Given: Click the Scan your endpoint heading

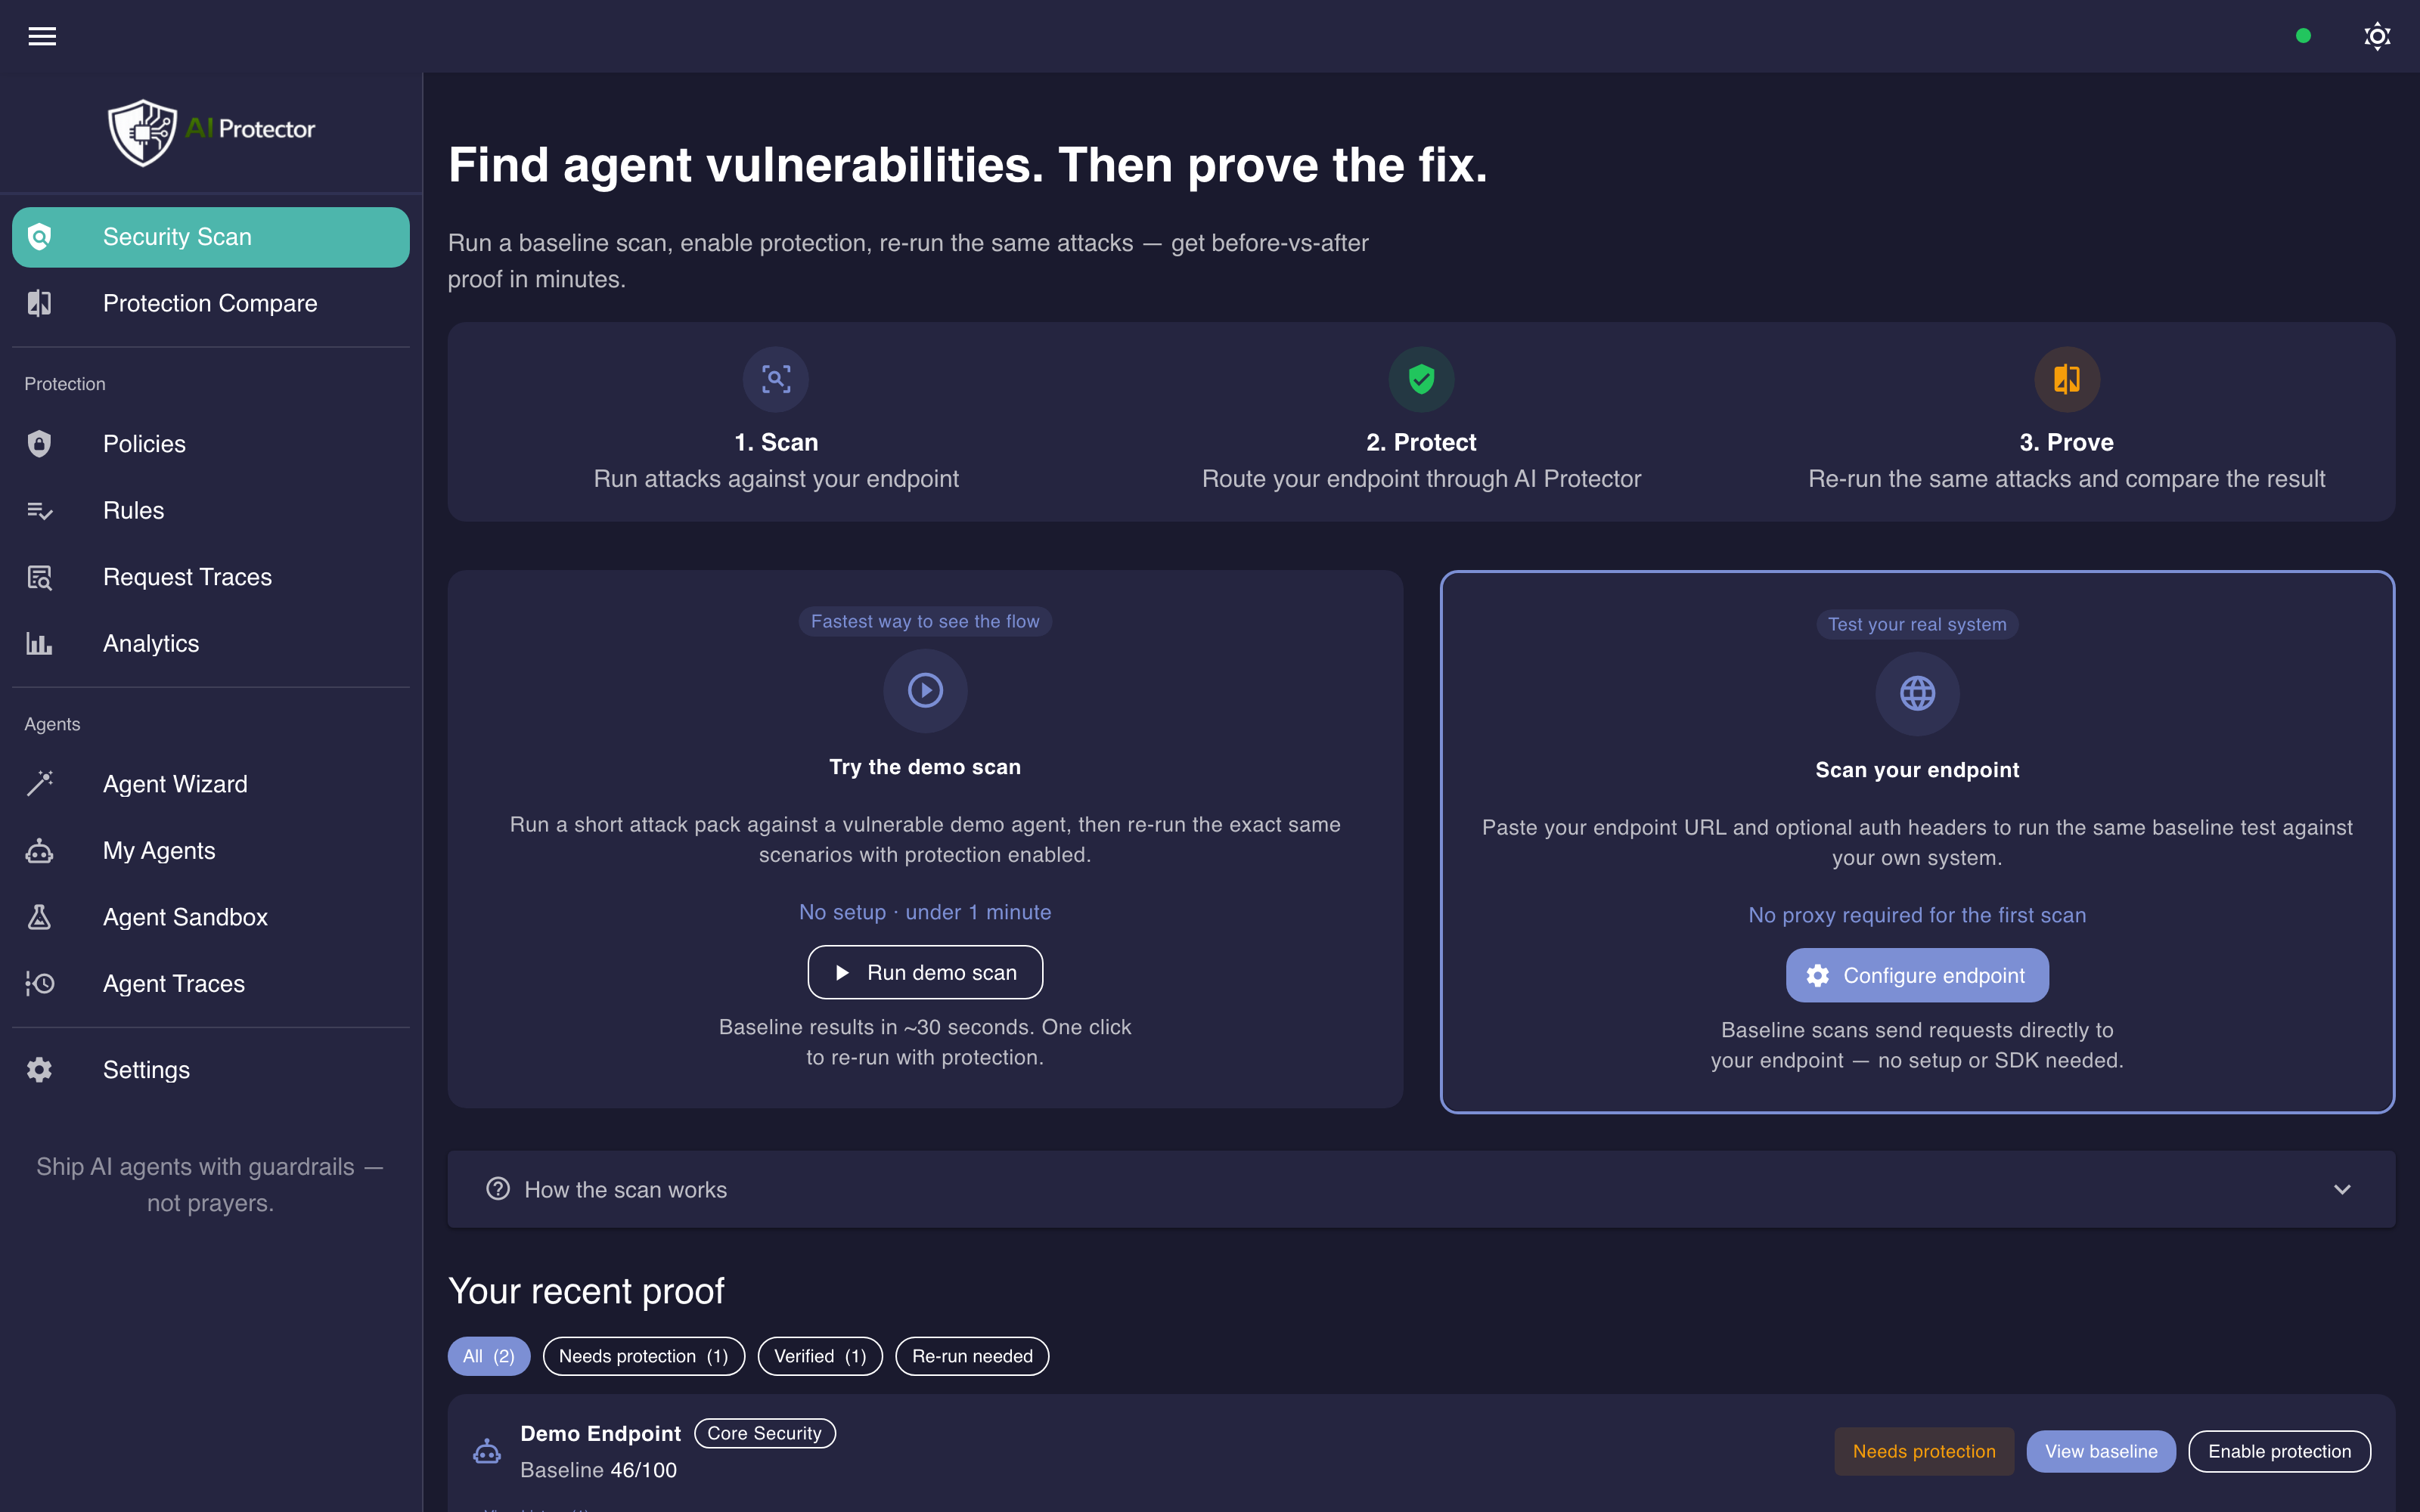Looking at the screenshot, I should click(x=1917, y=770).
